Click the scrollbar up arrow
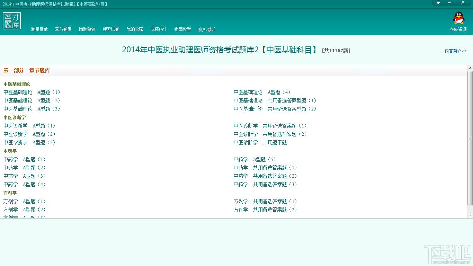 pyautogui.click(x=470, y=68)
